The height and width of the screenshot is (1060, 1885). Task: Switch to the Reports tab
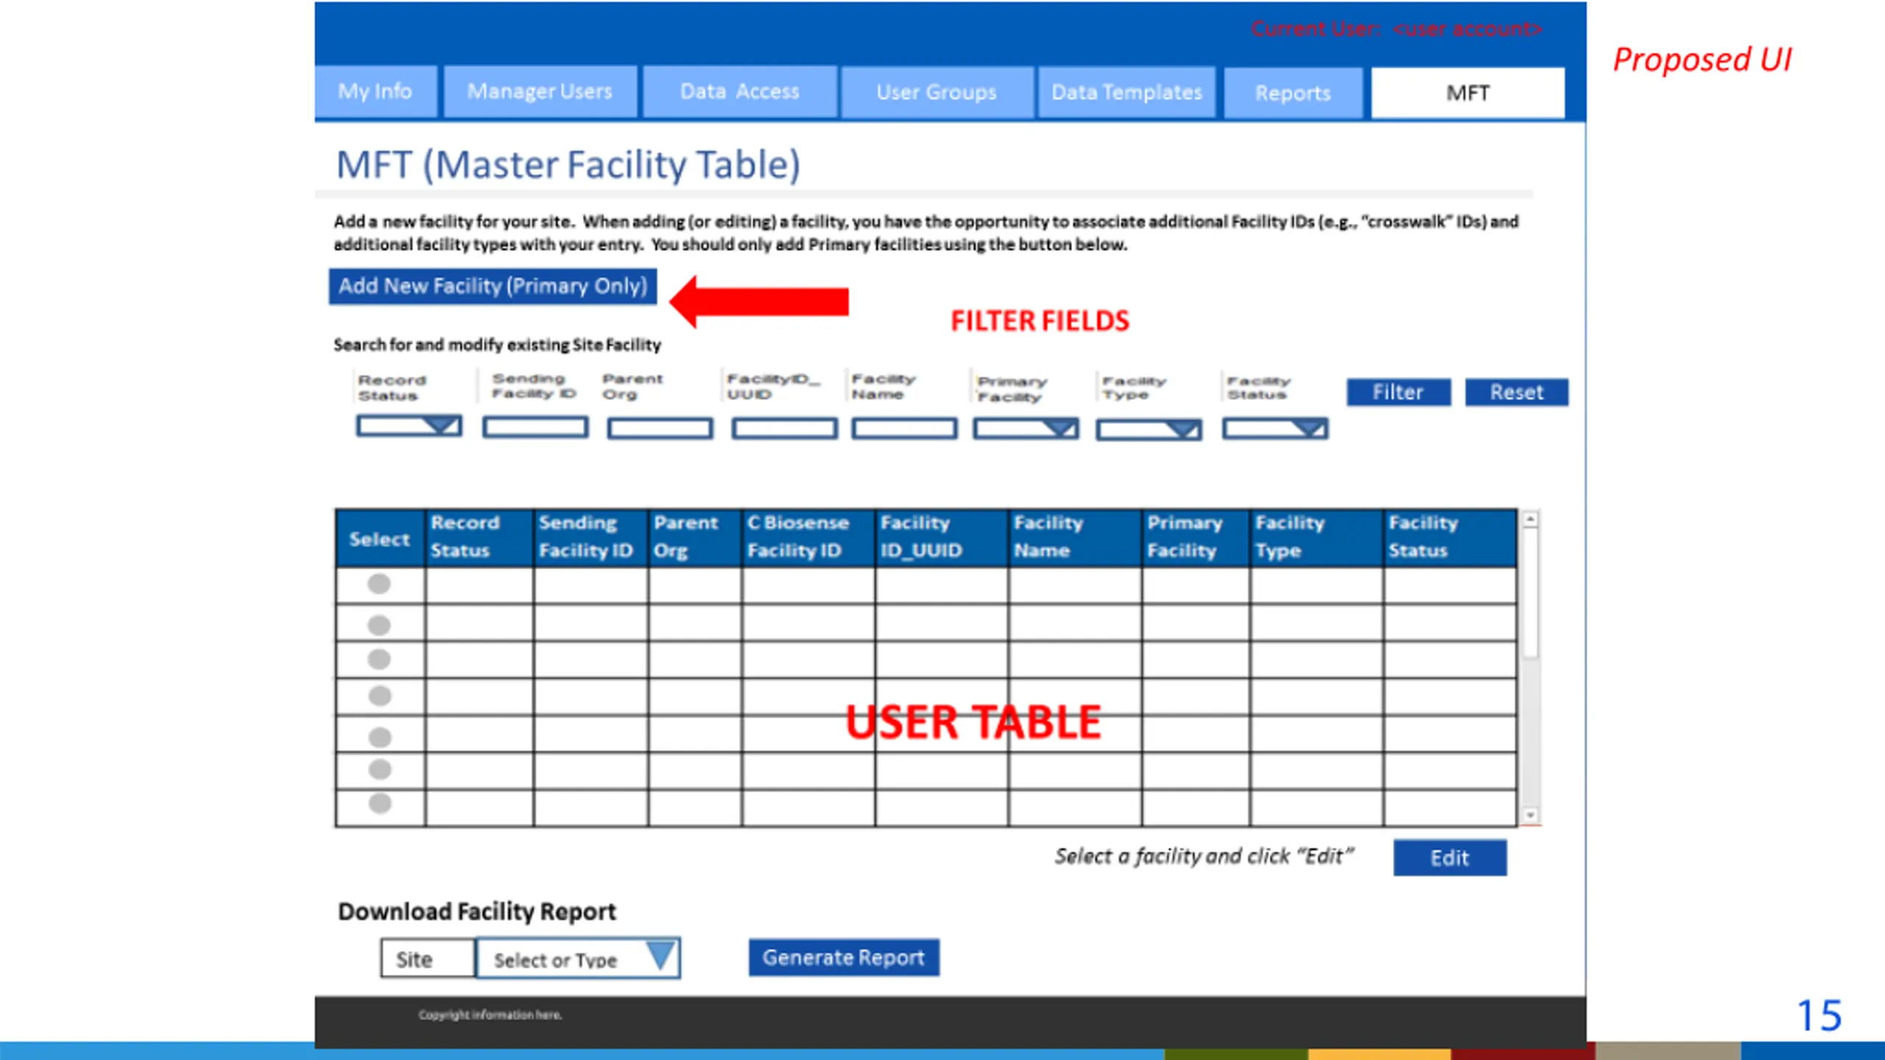click(x=1293, y=93)
